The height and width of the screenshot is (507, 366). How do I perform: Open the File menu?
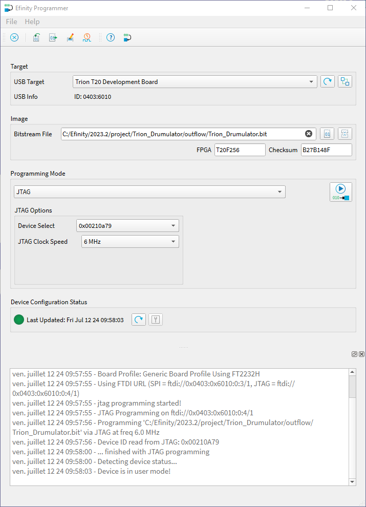coord(11,22)
